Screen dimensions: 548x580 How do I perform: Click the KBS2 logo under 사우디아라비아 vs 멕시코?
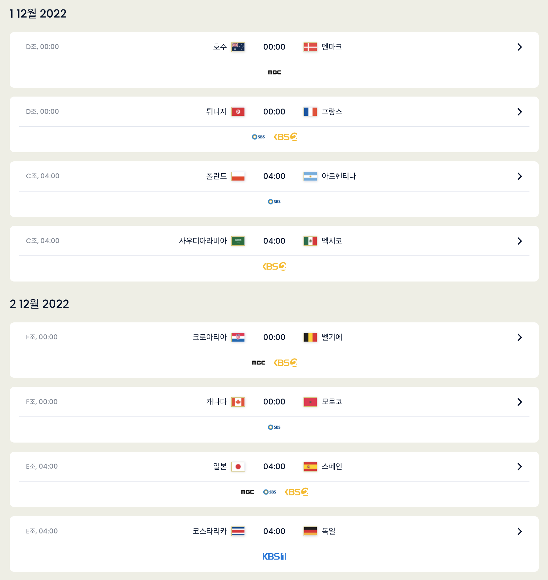point(274,266)
